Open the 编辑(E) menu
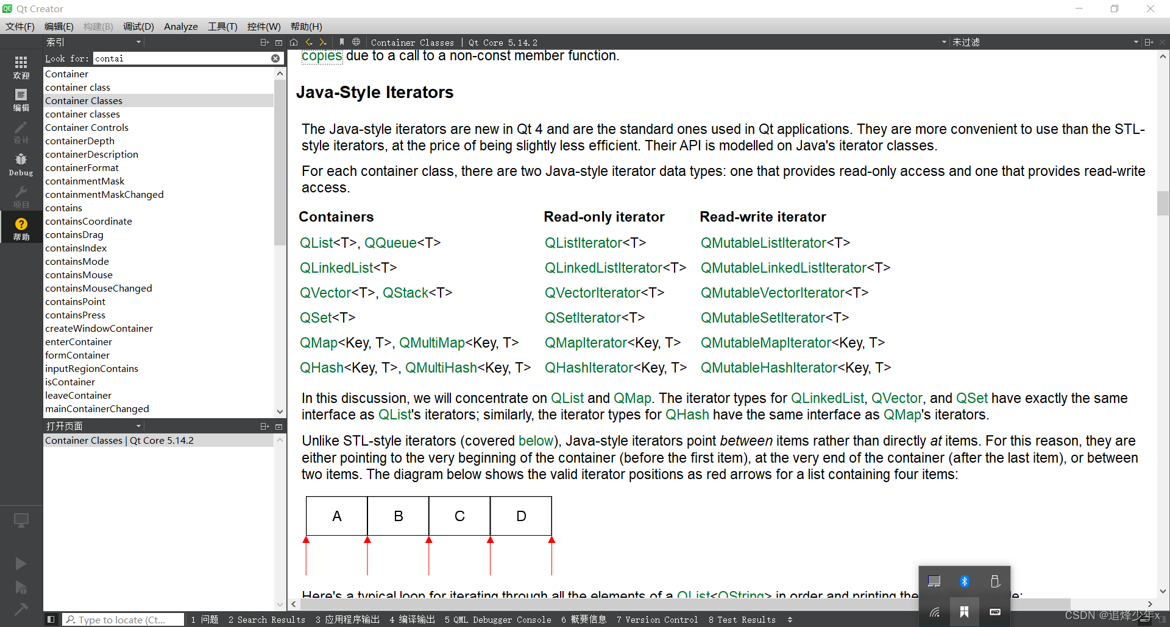1170x627 pixels. tap(58, 26)
